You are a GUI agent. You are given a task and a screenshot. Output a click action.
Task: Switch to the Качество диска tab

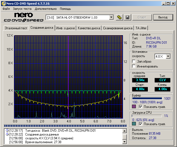pos(89,28)
